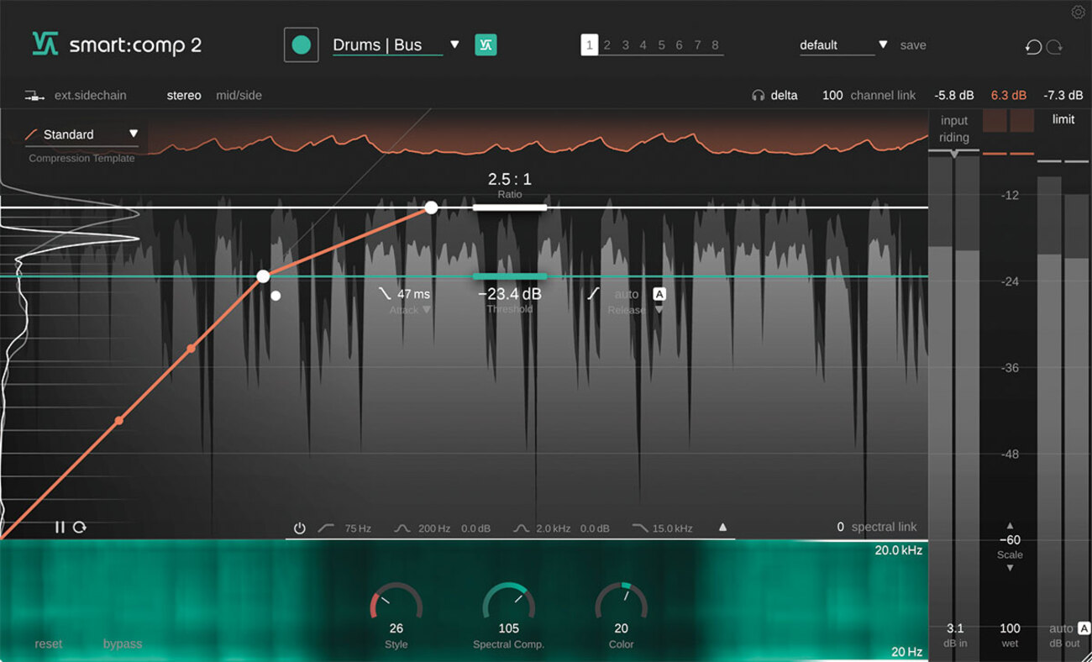Expand the Attack options arrow
Viewport: 1092px width, 662px height.
click(x=426, y=310)
